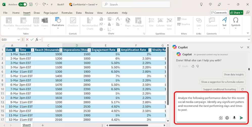252x127 pixels.
Task: Click the Comments button
Action: tap(219, 13)
